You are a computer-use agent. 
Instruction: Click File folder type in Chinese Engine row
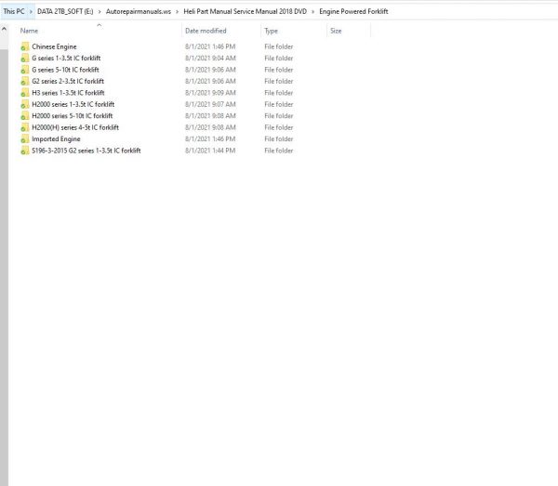(279, 46)
